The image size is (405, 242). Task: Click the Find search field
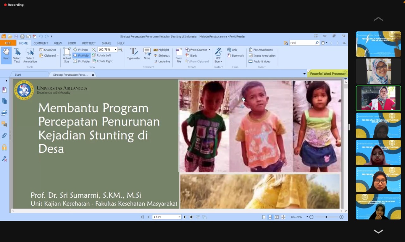click(302, 43)
